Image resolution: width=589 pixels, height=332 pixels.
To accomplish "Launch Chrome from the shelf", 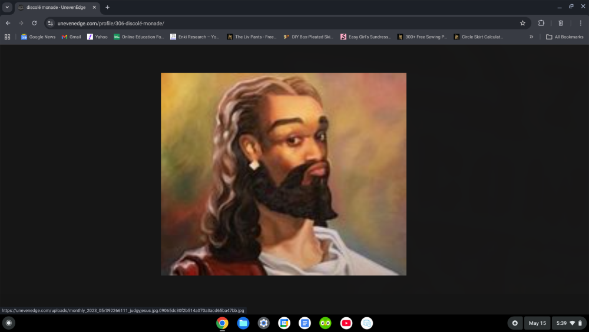I will tap(223, 323).
